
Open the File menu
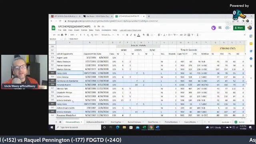coord(60,30)
